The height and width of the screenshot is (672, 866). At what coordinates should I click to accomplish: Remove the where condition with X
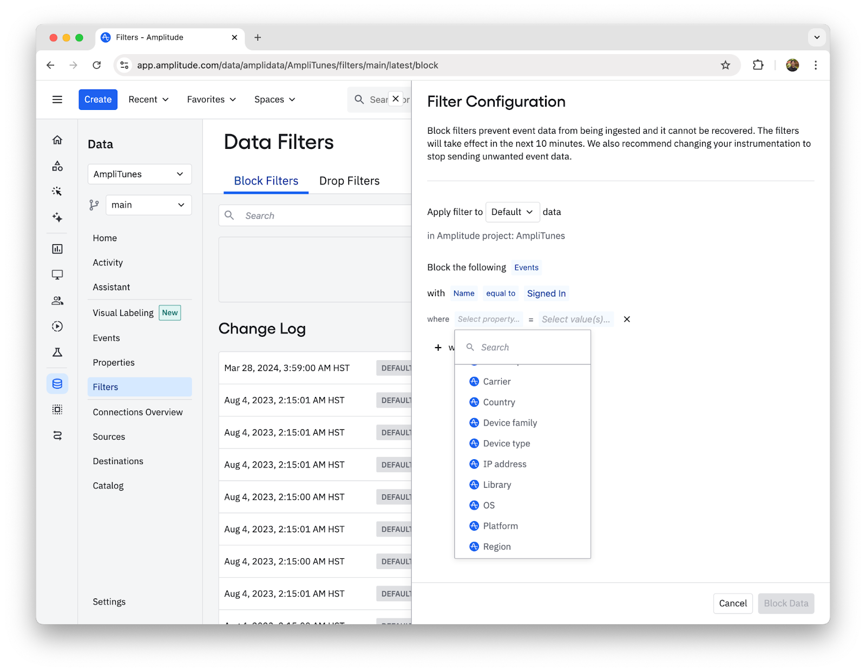click(627, 319)
